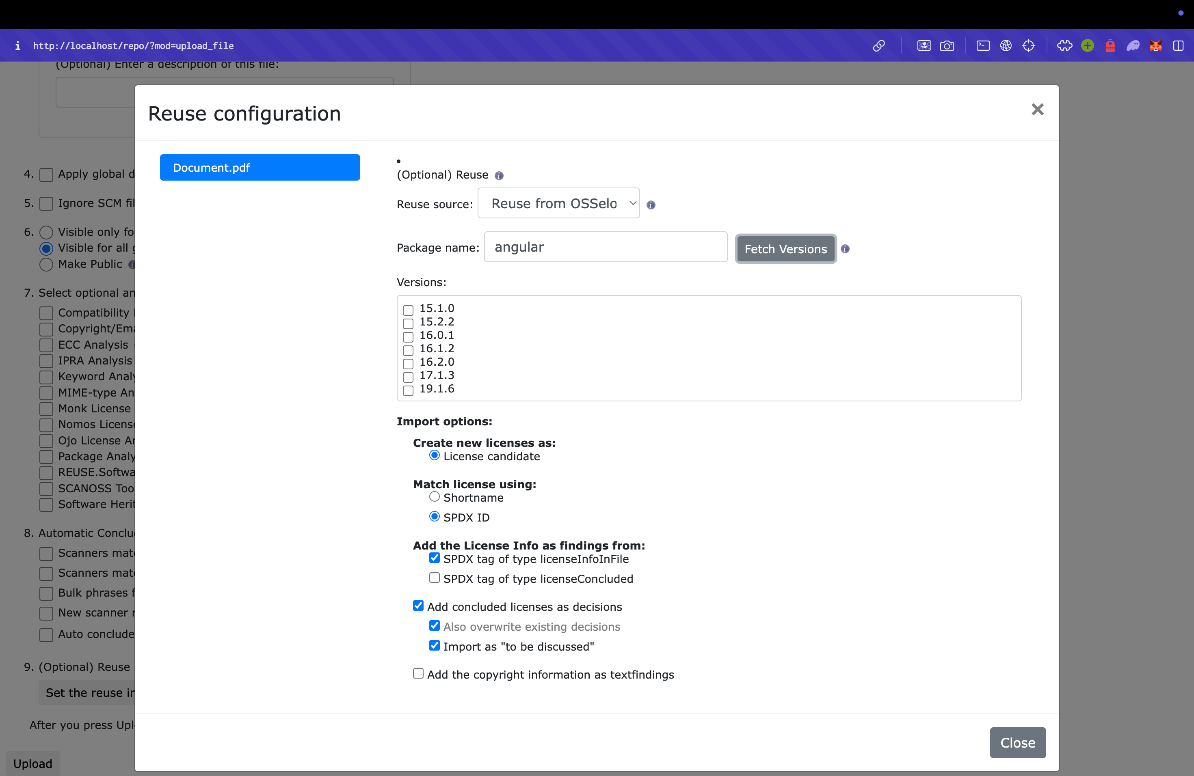Check version 16.0.1

tap(408, 337)
